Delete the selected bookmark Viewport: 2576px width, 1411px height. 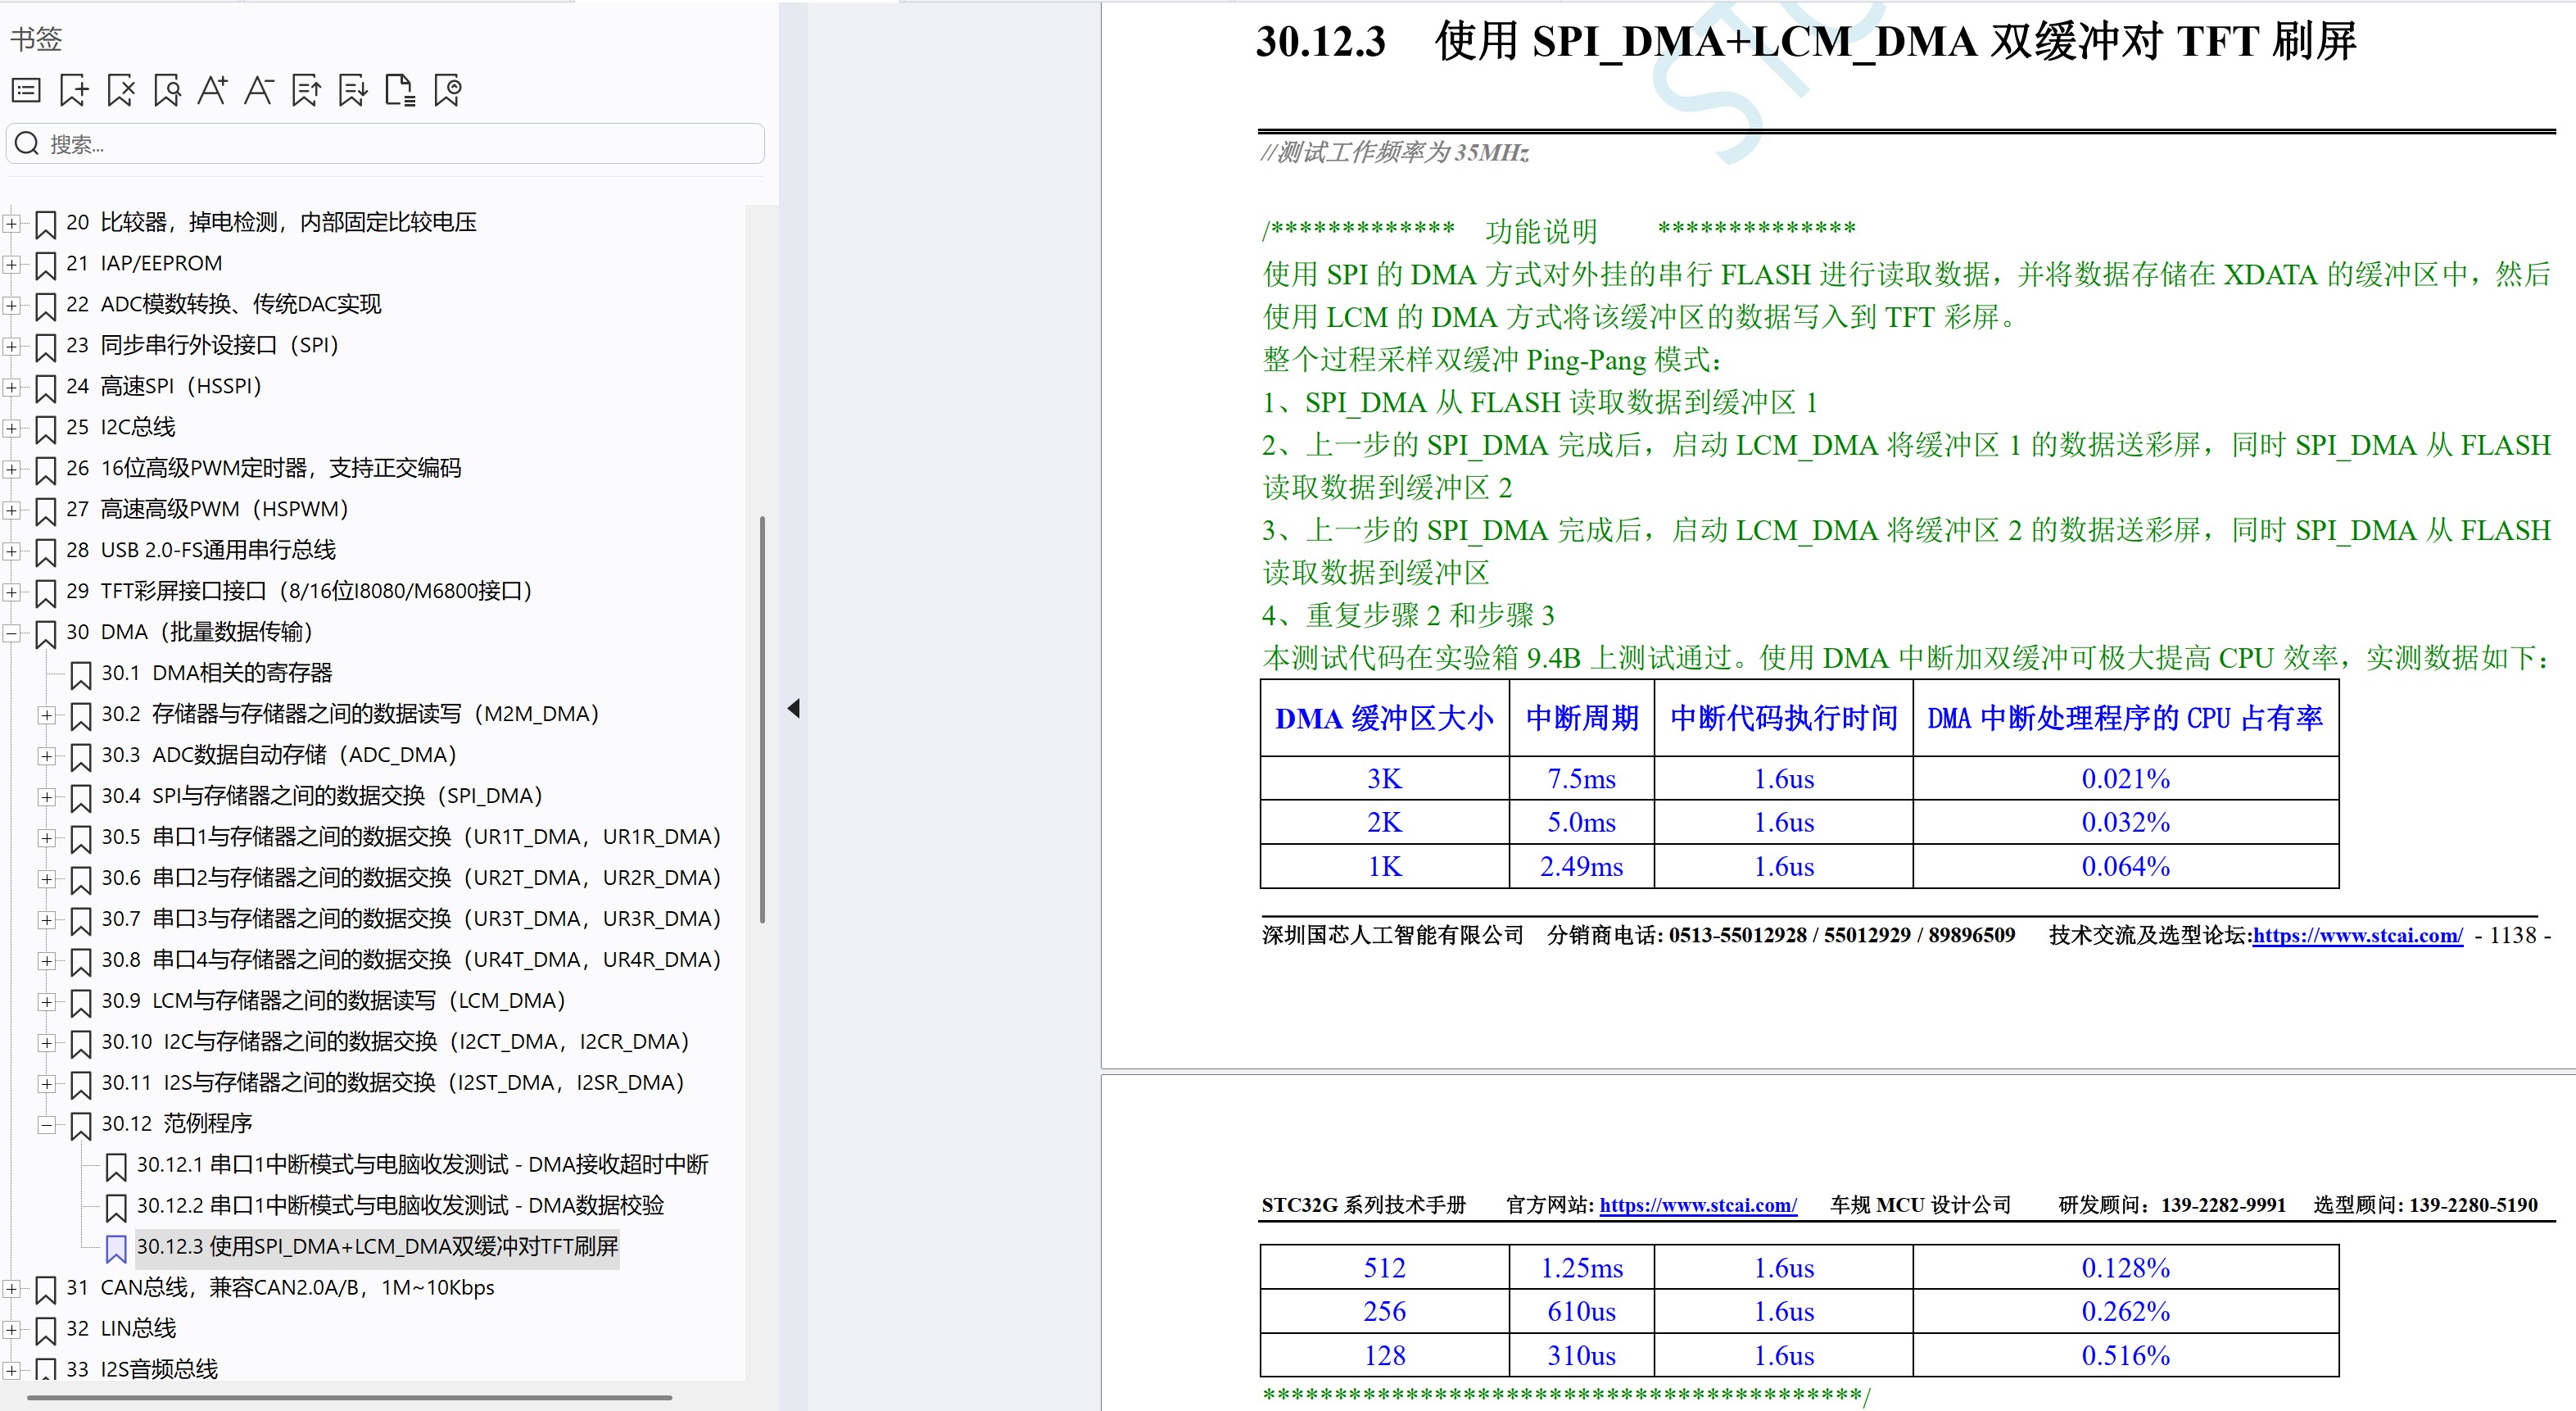pos(120,90)
